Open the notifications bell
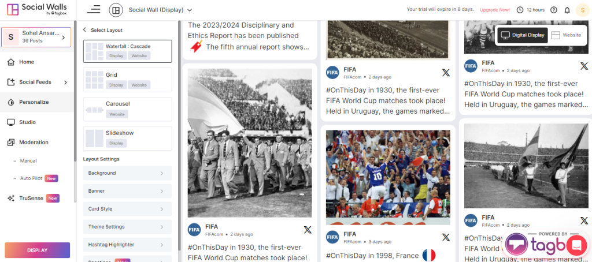 (x=567, y=10)
